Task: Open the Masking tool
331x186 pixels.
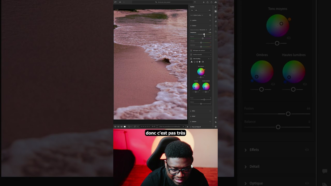Action: (216, 26)
